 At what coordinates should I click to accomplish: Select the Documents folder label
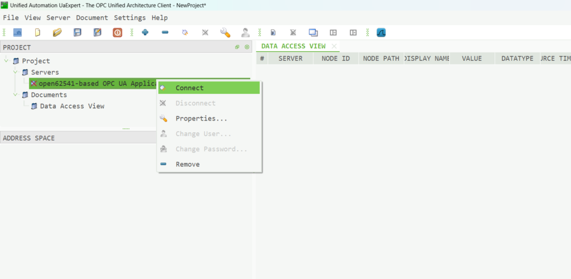point(49,95)
